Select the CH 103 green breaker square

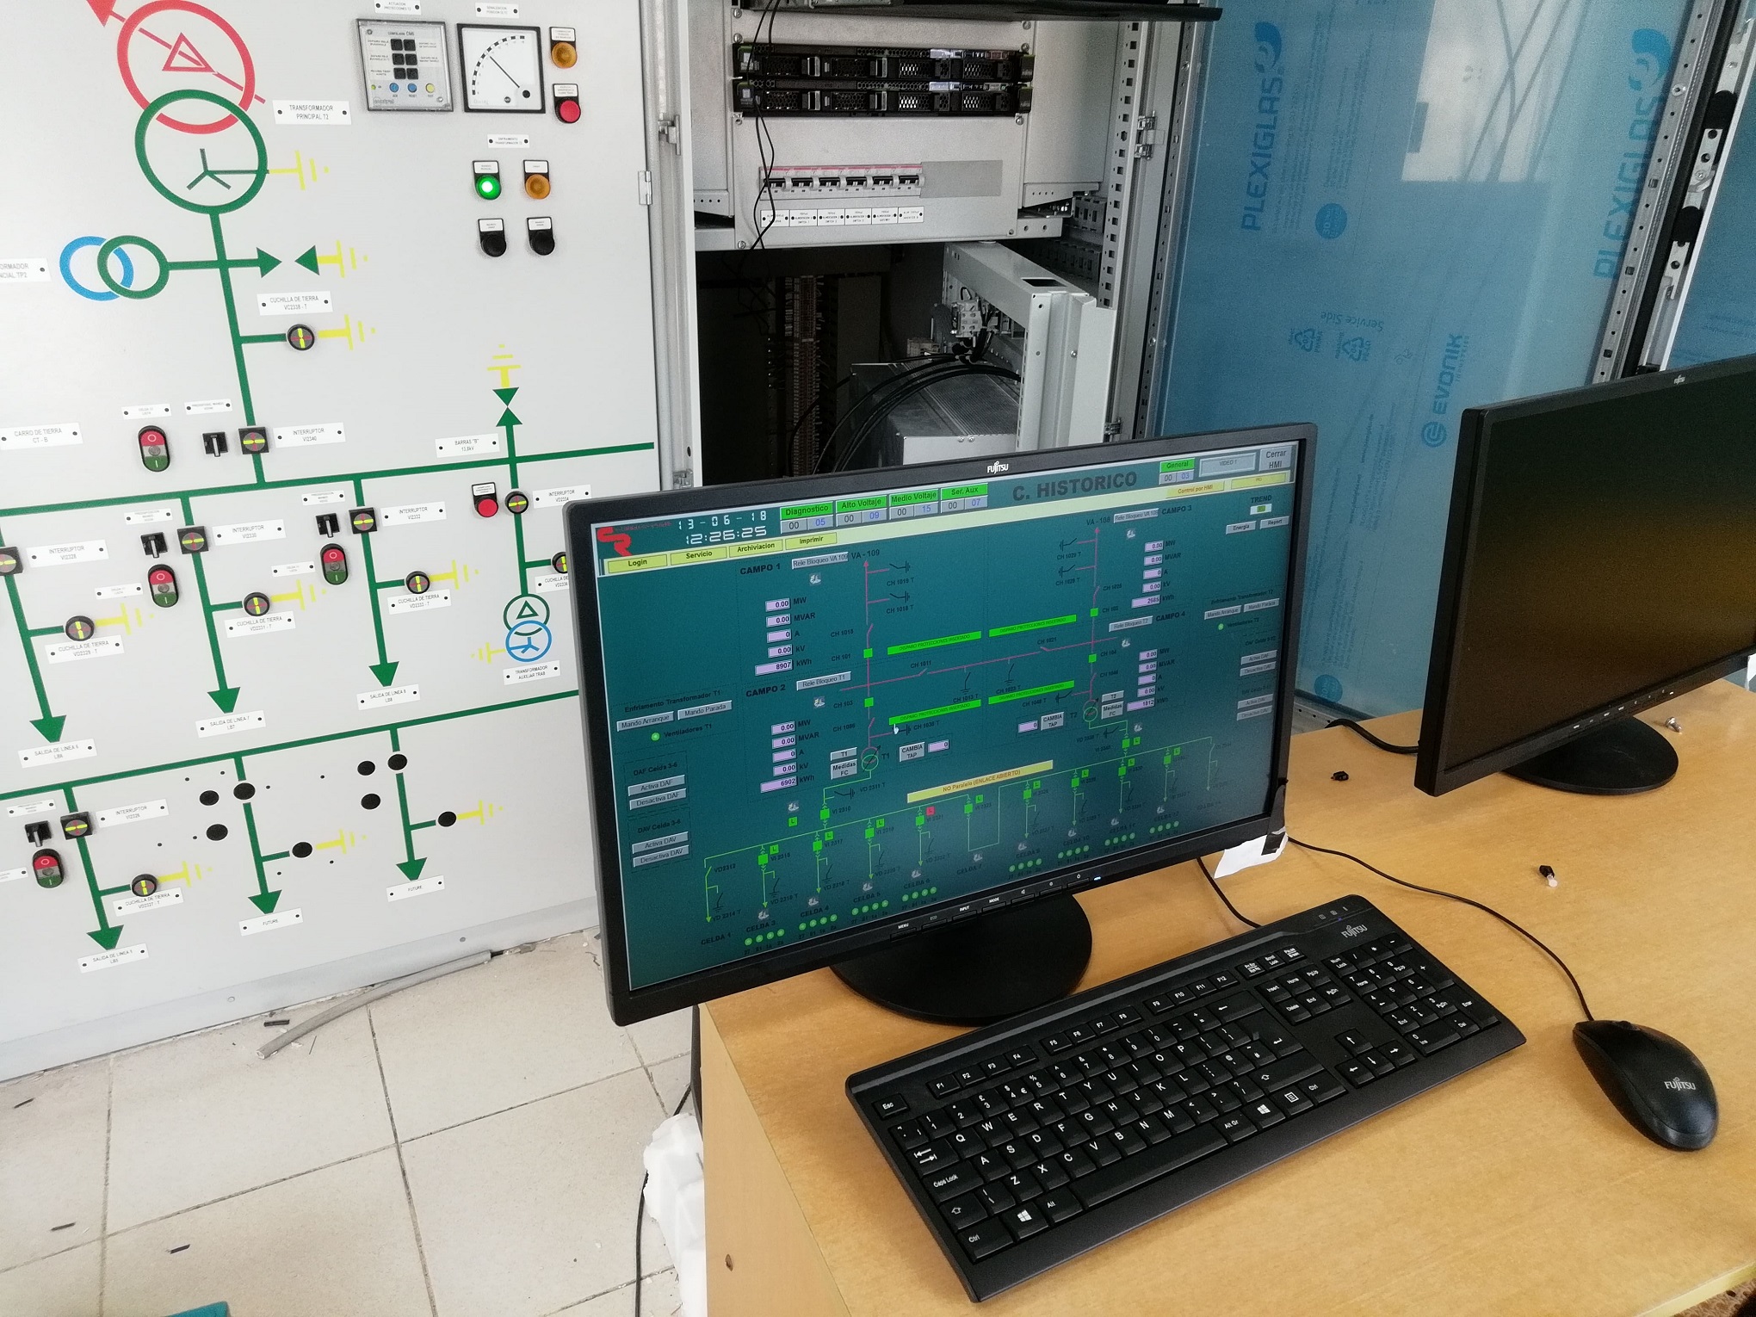869,703
